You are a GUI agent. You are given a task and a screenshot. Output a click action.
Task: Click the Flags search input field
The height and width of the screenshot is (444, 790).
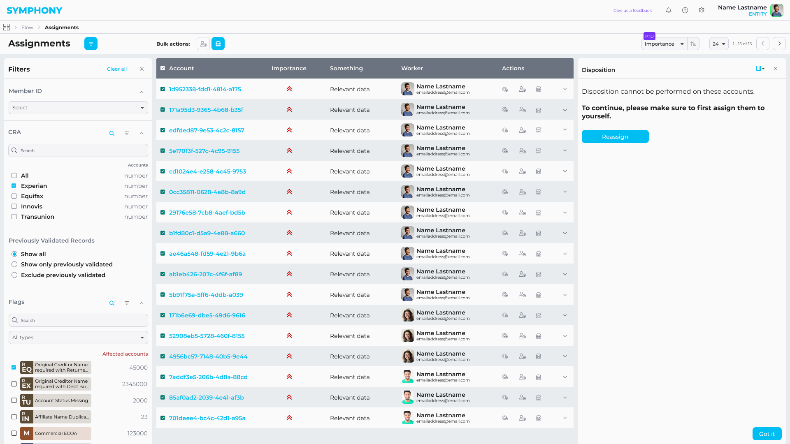point(78,320)
